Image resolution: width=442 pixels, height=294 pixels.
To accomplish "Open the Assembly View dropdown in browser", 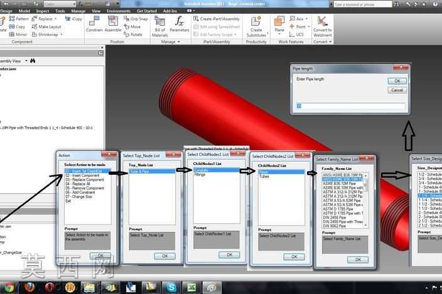I will pyautogui.click(x=26, y=61).
